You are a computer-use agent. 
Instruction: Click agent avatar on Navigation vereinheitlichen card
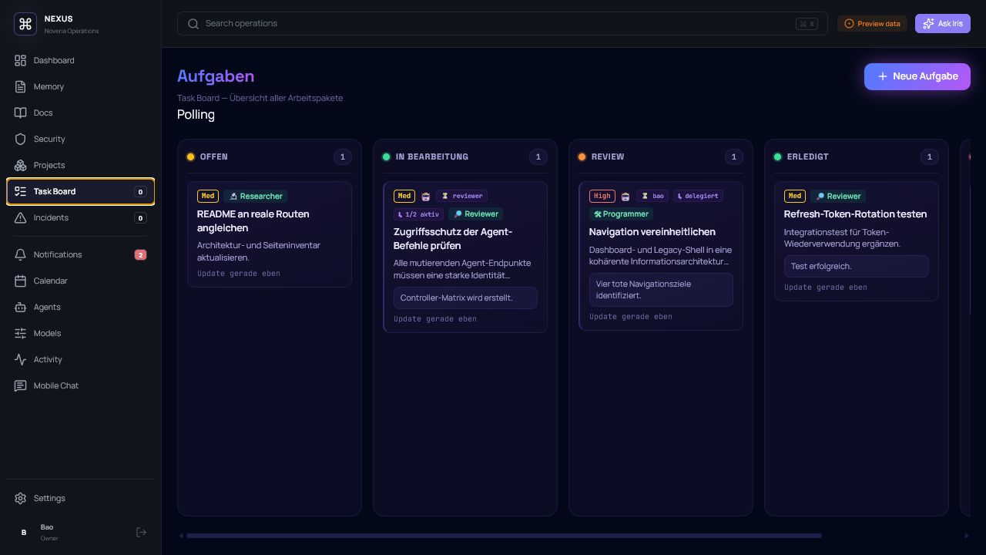click(625, 197)
